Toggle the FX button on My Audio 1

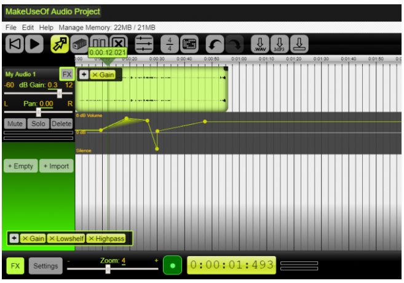67,74
